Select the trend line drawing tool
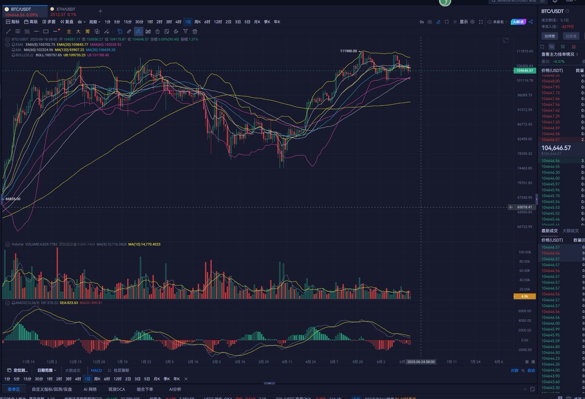Screen dimensions: 585x399 click(x=8, y=32)
